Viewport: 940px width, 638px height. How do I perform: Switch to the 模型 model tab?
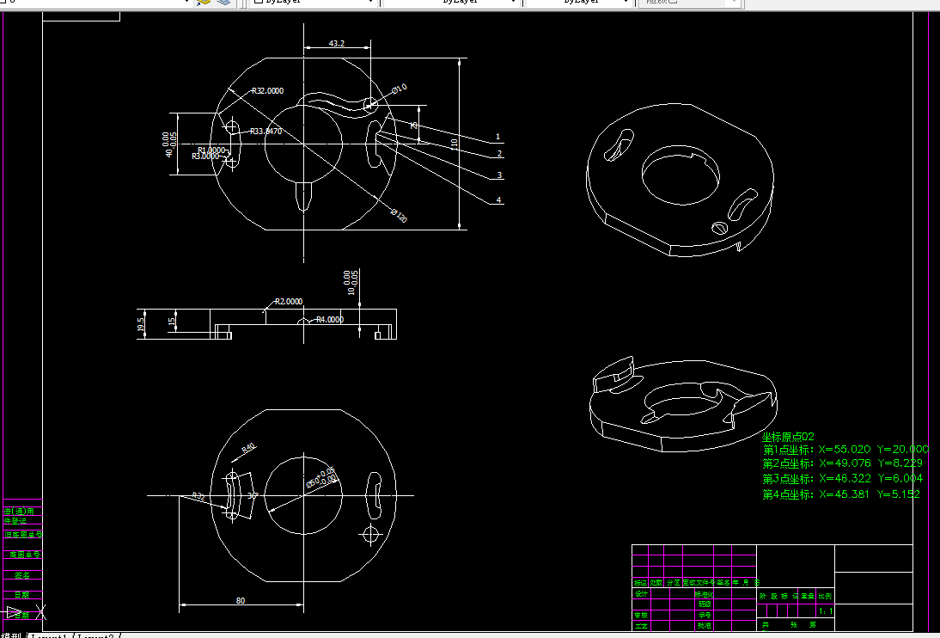tap(12, 635)
